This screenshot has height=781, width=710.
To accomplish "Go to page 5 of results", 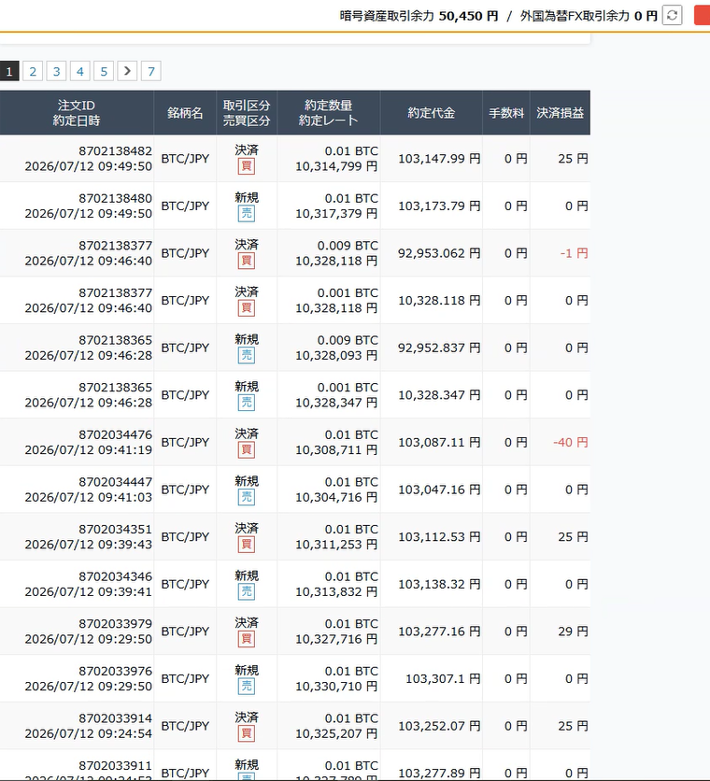I will [104, 71].
